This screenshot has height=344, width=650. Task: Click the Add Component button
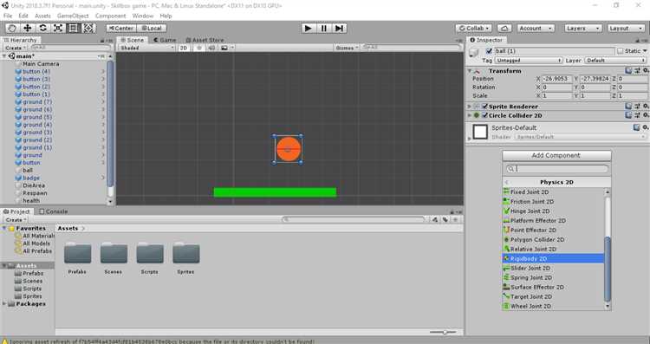click(556, 155)
